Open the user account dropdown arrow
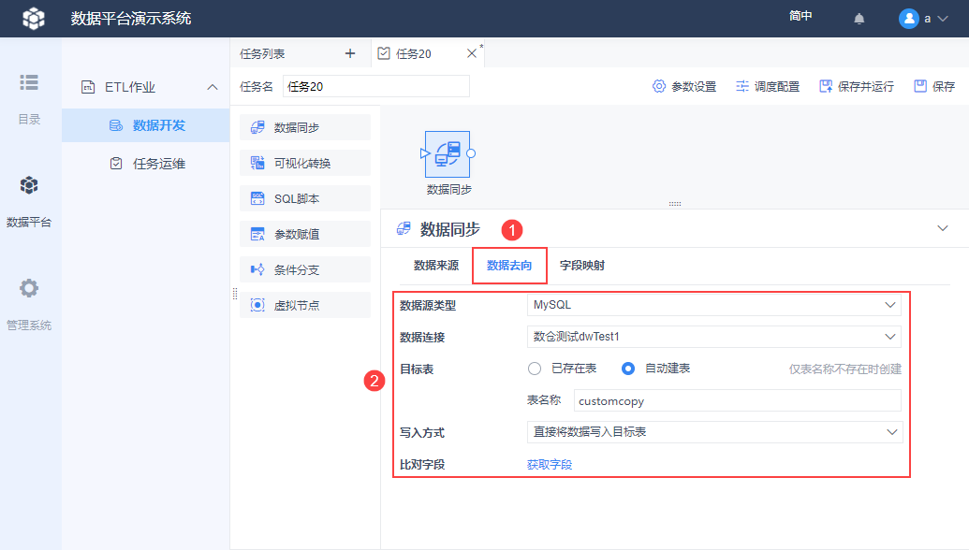 943,19
